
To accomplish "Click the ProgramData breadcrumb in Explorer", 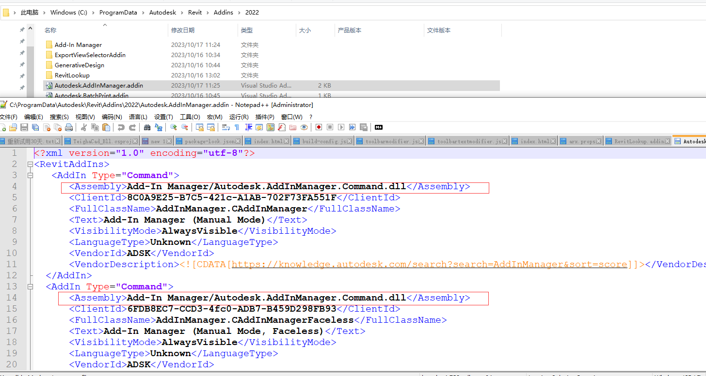I will (x=118, y=13).
